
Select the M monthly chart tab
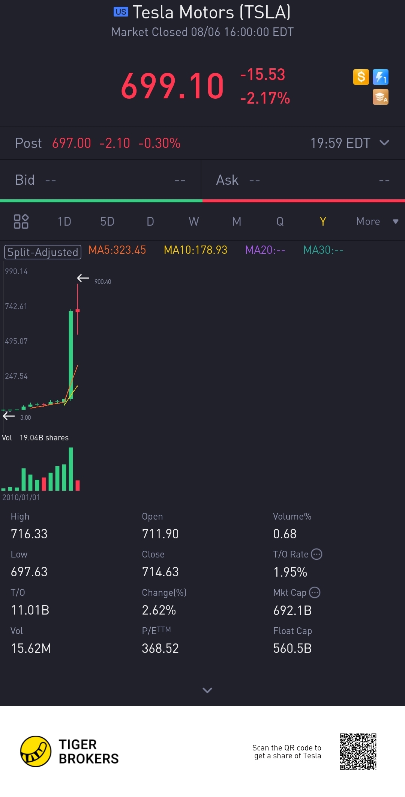click(x=237, y=221)
